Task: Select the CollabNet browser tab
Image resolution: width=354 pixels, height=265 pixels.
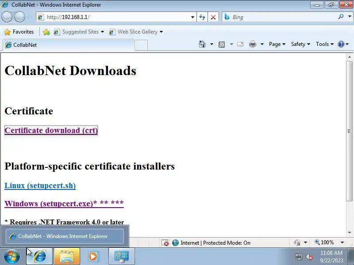Action: [x=69, y=45]
